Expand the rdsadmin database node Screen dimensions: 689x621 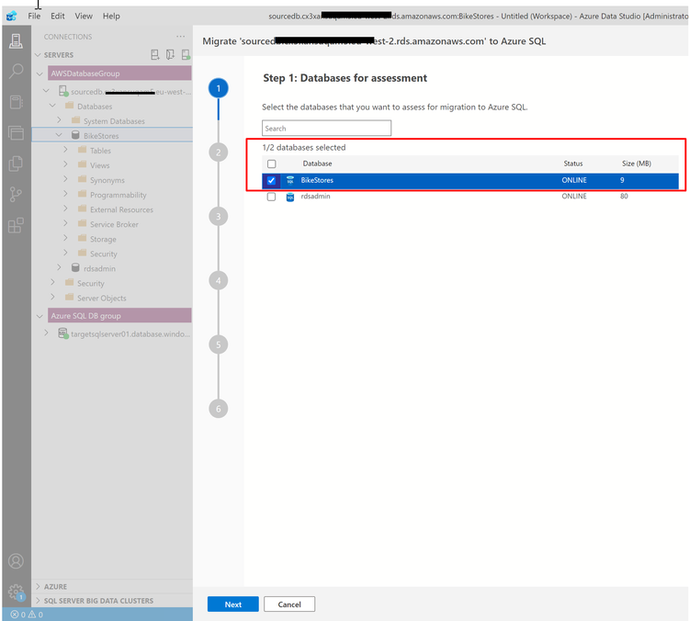[60, 267]
